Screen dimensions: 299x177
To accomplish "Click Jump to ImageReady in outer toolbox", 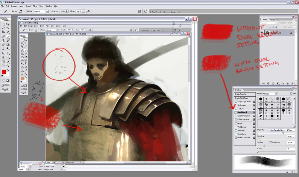I will tap(5, 90).
